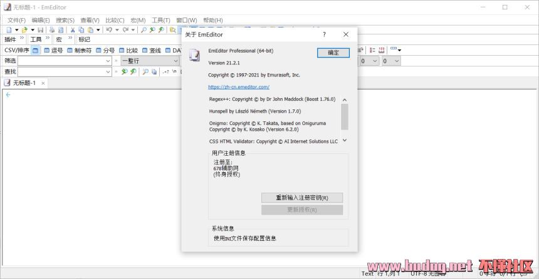539x279 pixels.
Task: Expand the 工具 toolbar chevron
Action: point(48,38)
